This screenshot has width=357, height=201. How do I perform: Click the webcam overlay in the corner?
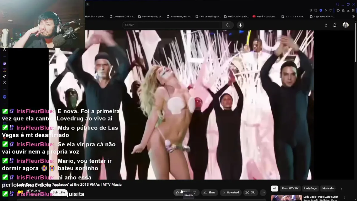(x=42, y=24)
